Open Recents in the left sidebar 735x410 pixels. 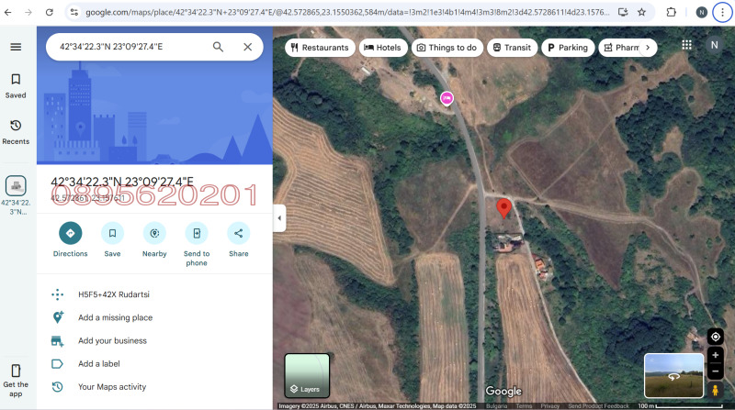(x=16, y=131)
